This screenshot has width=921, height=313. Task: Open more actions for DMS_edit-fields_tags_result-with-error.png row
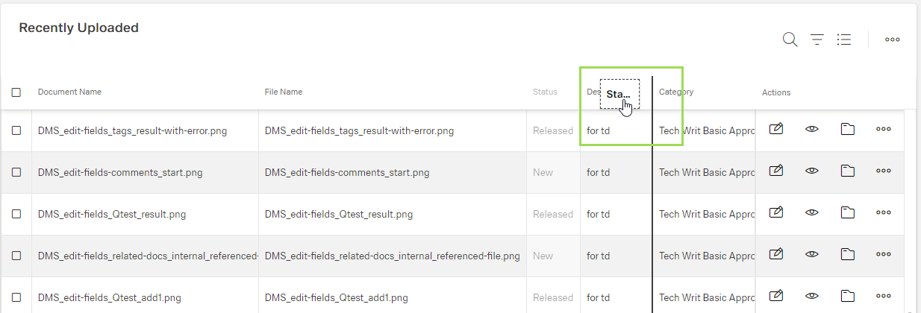point(884,130)
